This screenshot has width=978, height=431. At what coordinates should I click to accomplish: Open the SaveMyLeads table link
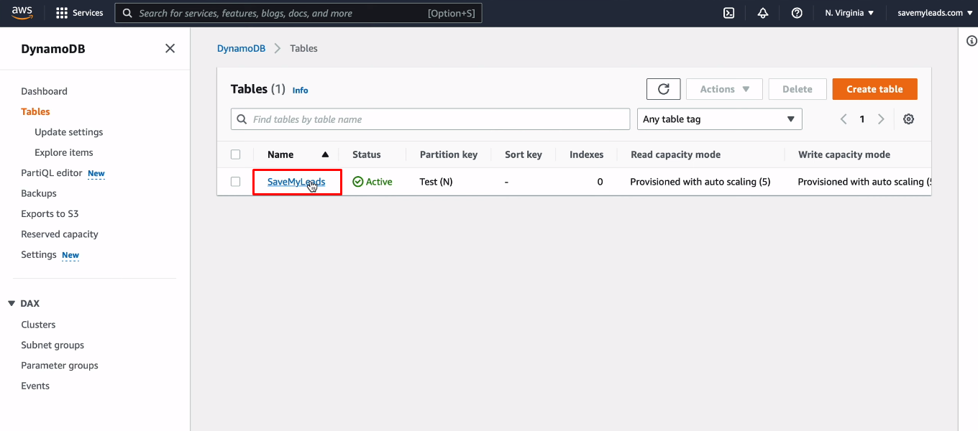[x=296, y=182]
